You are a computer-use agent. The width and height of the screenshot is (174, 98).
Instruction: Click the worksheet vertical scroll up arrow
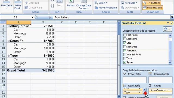[x=119, y=23]
